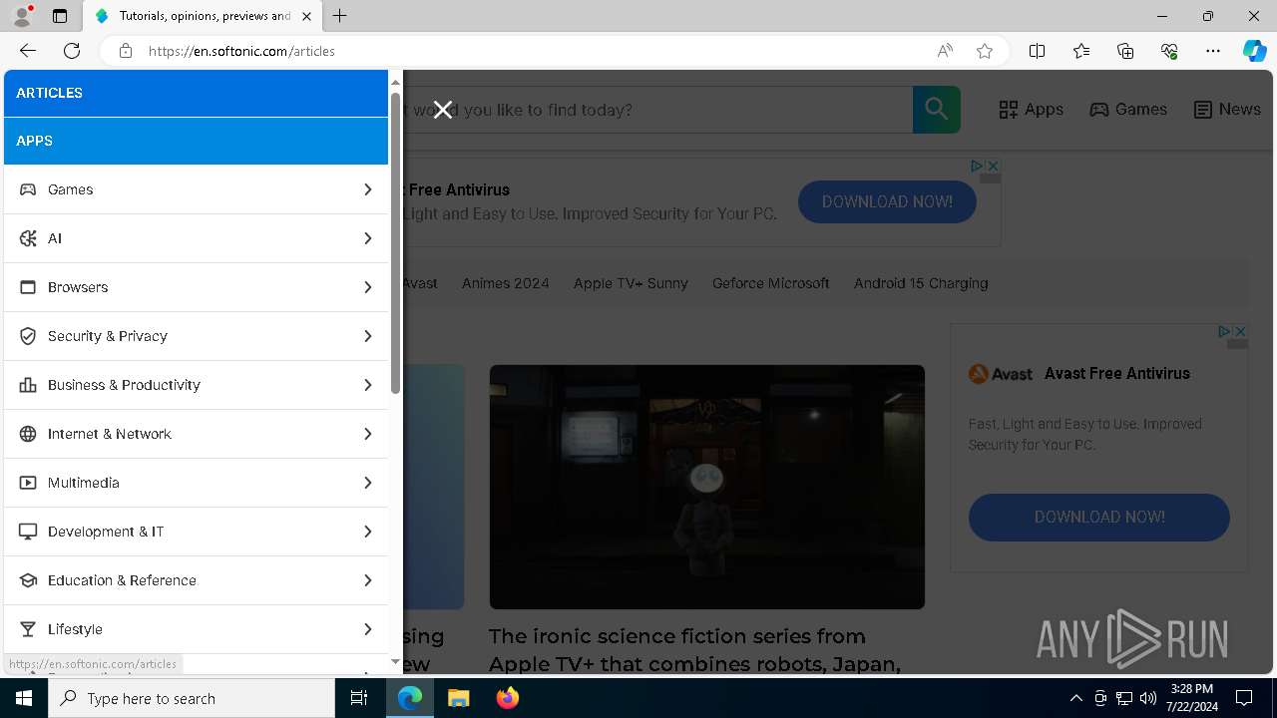The width and height of the screenshot is (1277, 718).
Task: Expand the Development & IT chevron
Action: (x=367, y=532)
